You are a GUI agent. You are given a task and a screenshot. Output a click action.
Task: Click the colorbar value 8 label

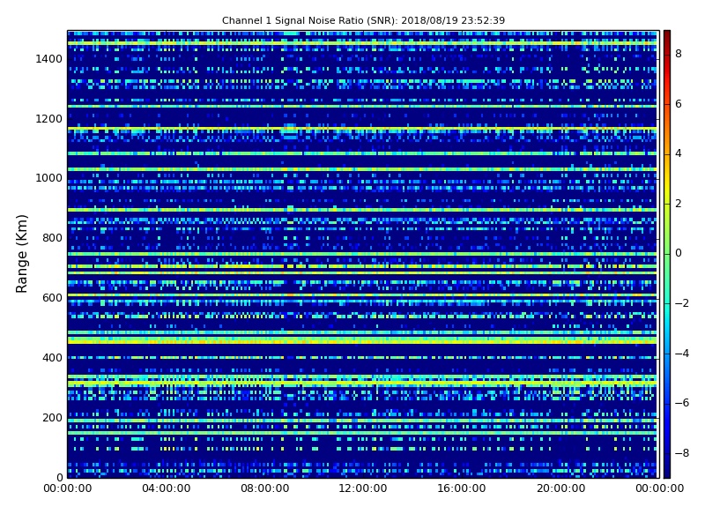(679, 54)
